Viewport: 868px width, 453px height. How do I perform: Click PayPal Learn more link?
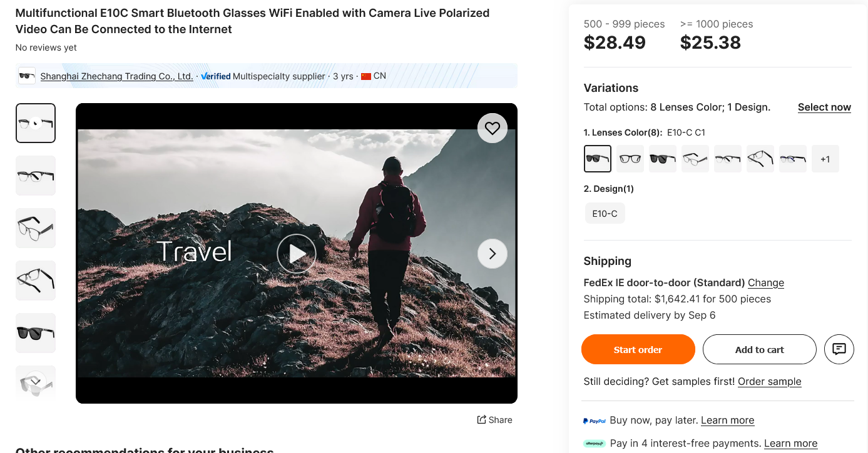click(727, 421)
